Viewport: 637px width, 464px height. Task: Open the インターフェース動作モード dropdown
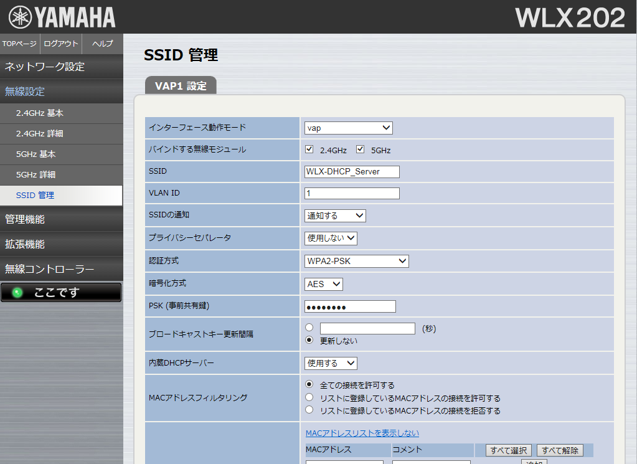coord(348,128)
